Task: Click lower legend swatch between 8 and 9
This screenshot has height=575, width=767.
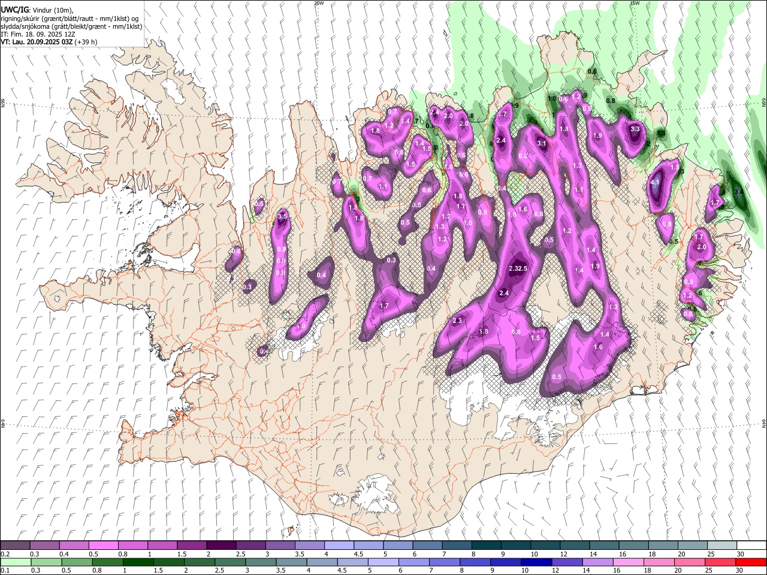Action: click(475, 562)
